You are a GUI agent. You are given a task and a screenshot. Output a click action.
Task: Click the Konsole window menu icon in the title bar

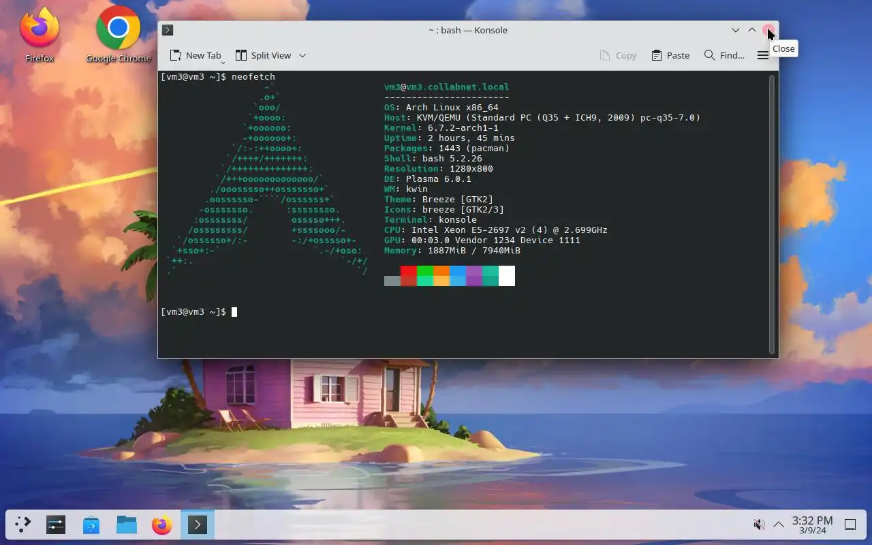click(x=168, y=30)
